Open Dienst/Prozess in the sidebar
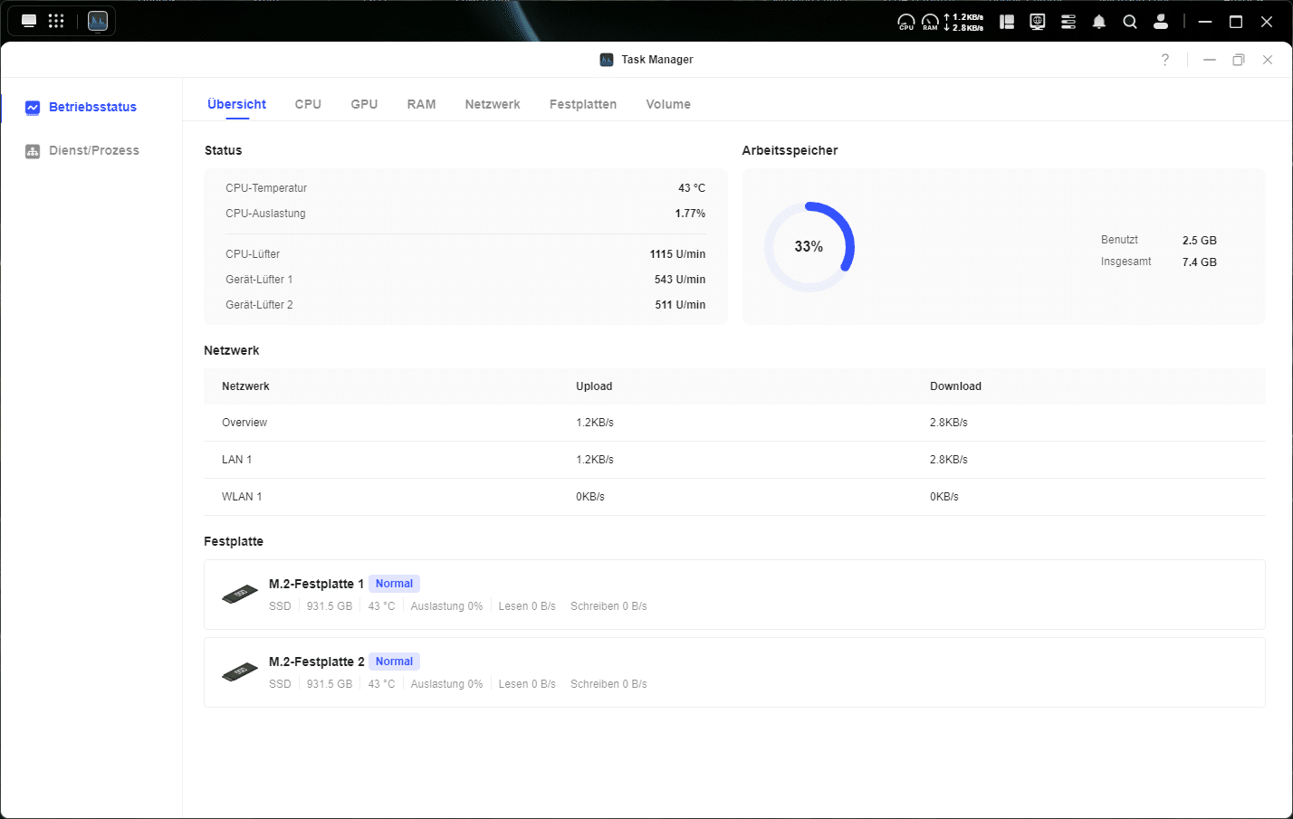Viewport: 1293px width, 819px height. [94, 150]
